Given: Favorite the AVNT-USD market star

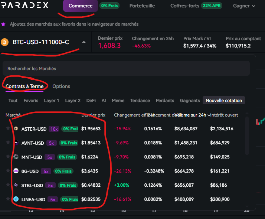Looking at the screenshot, I should click(x=8, y=142).
